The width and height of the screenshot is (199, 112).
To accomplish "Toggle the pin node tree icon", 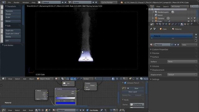I will [x=102, y=110].
